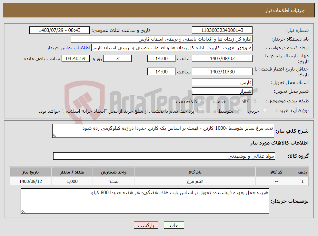
Task: Click the remaining days field showing 3
Action: [117, 59]
